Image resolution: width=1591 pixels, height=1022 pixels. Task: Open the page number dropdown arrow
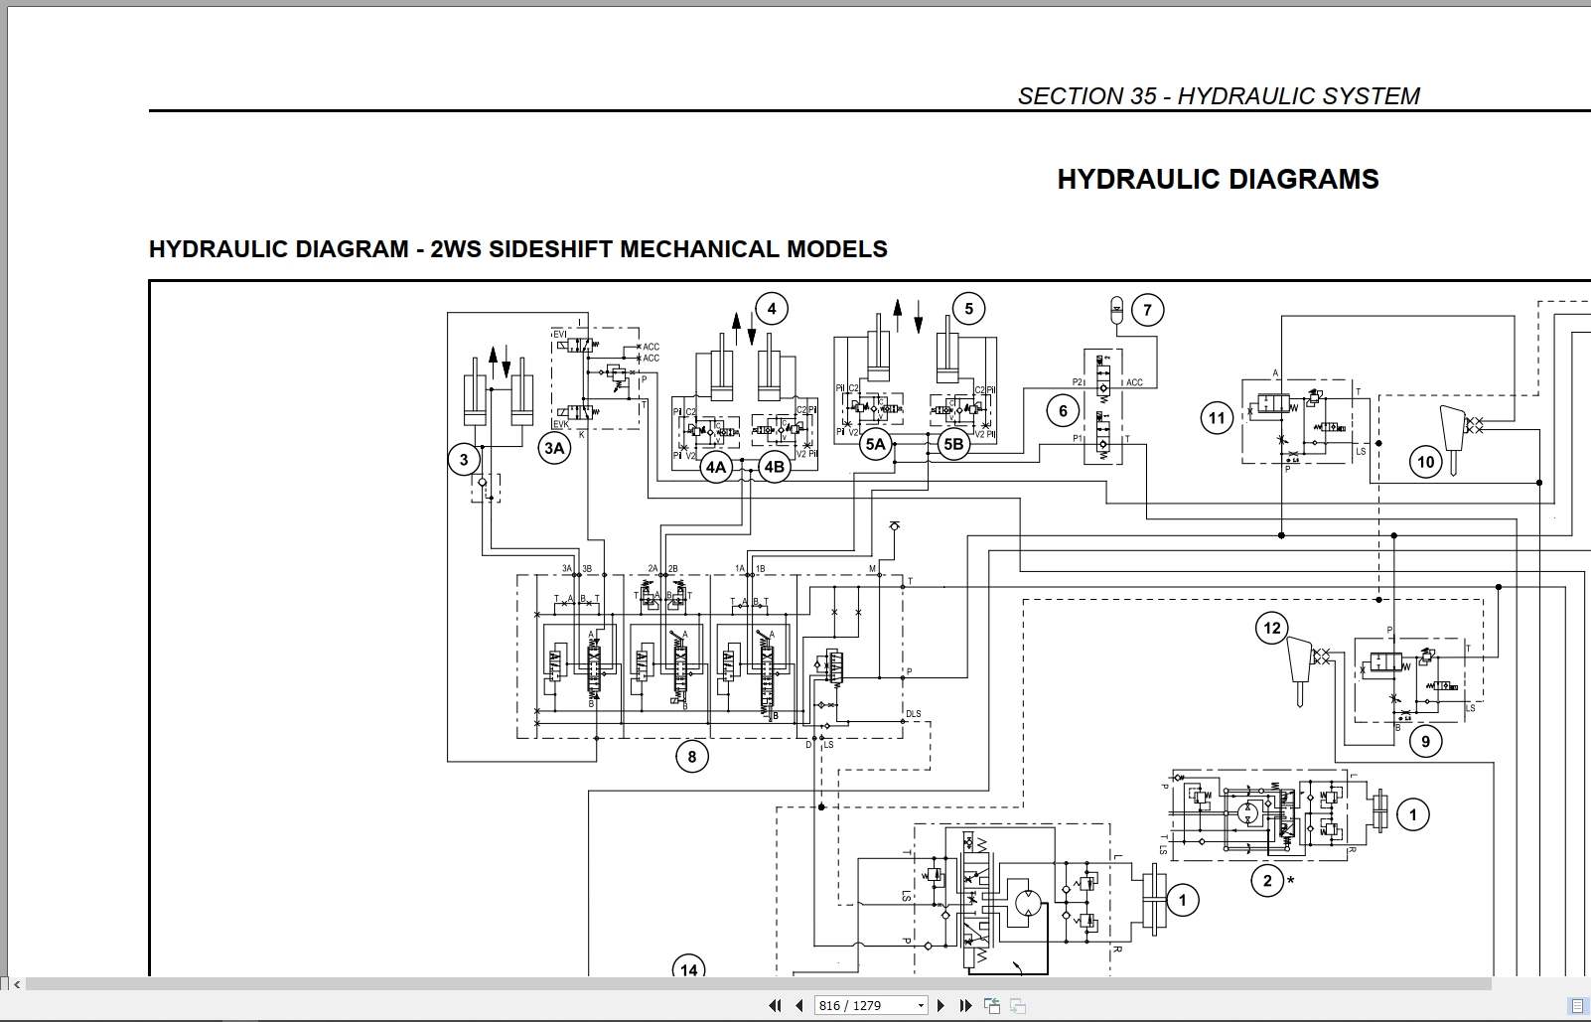click(x=921, y=1006)
